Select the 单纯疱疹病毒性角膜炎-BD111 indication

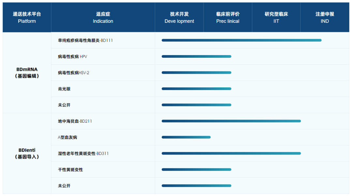click(x=85, y=40)
